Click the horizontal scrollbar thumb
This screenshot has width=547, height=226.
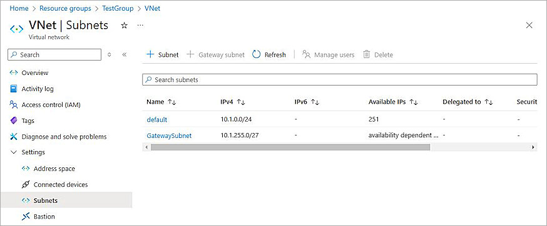coord(290,147)
